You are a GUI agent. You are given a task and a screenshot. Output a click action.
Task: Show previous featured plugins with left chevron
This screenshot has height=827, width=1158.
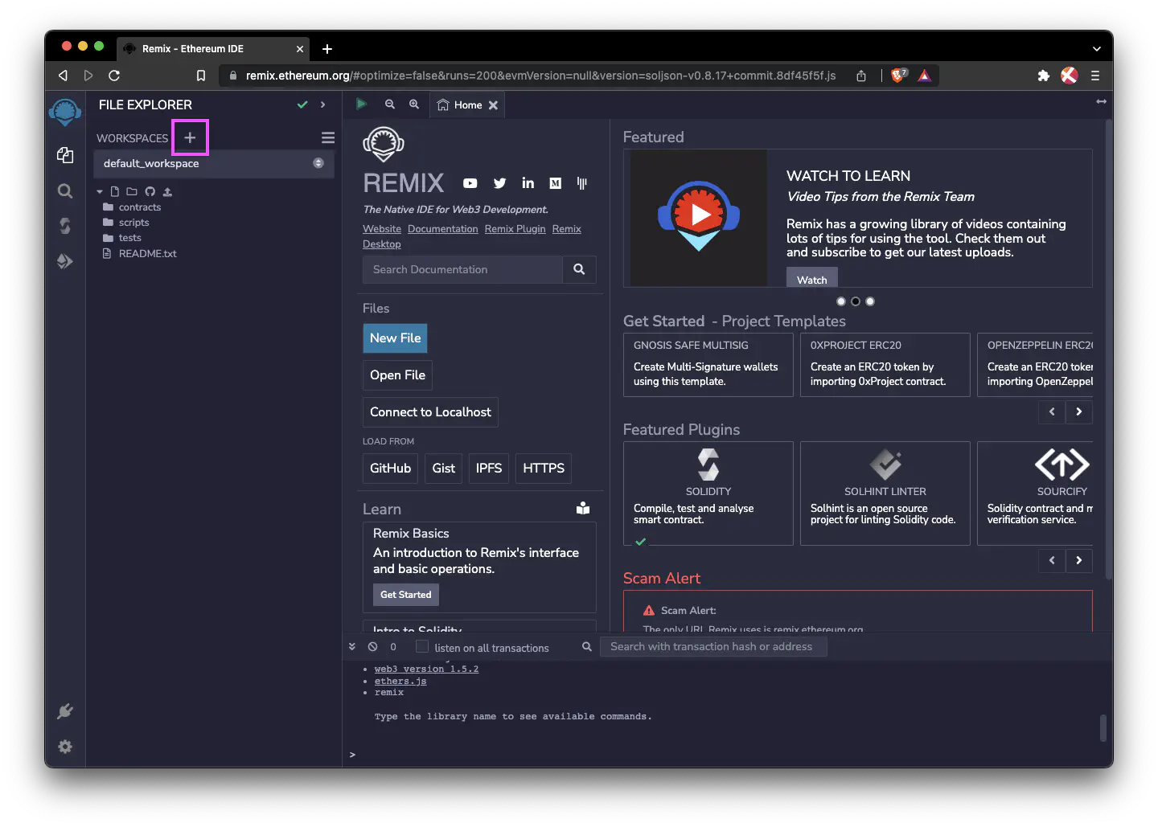tap(1052, 560)
